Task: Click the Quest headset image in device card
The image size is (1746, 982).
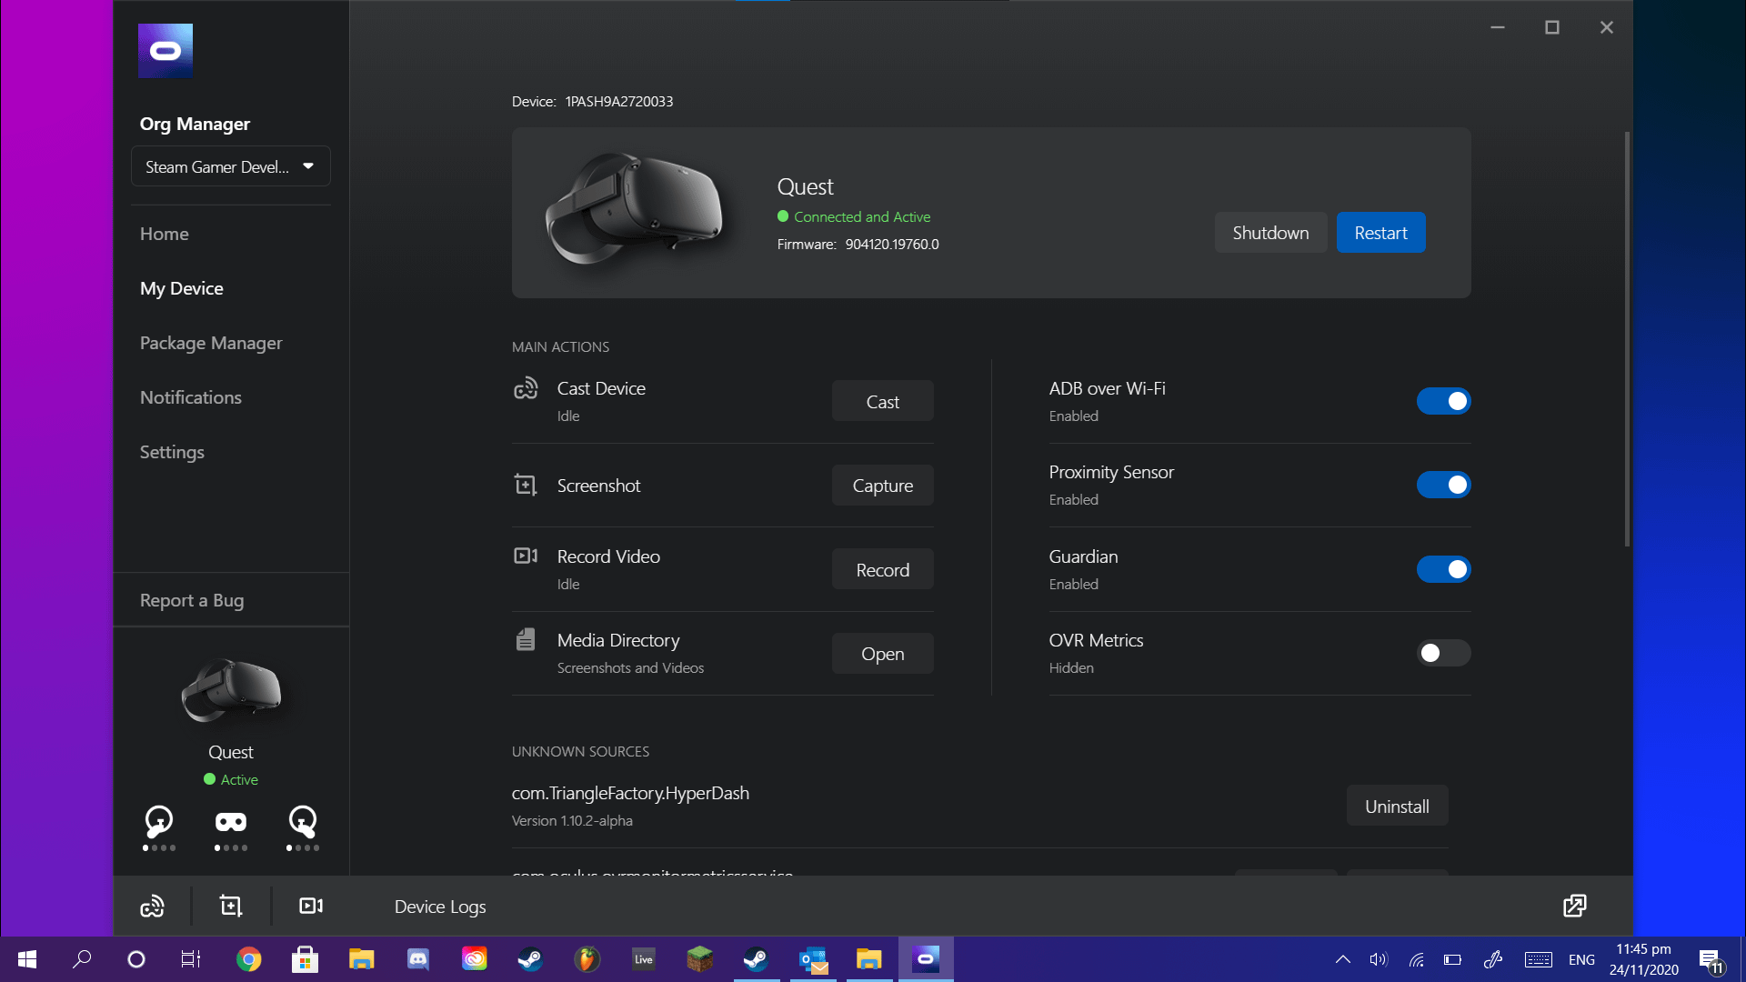Action: point(635,209)
